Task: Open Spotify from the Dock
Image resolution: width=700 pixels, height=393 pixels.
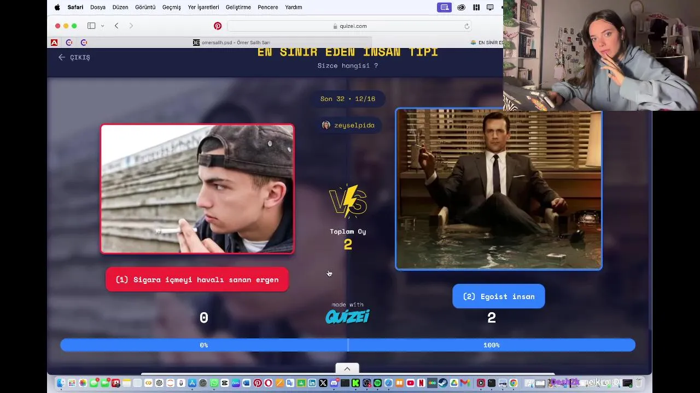Action: [377, 383]
